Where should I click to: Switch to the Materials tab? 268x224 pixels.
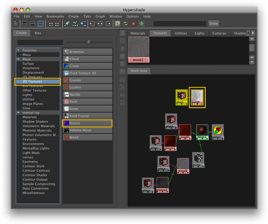point(138,33)
